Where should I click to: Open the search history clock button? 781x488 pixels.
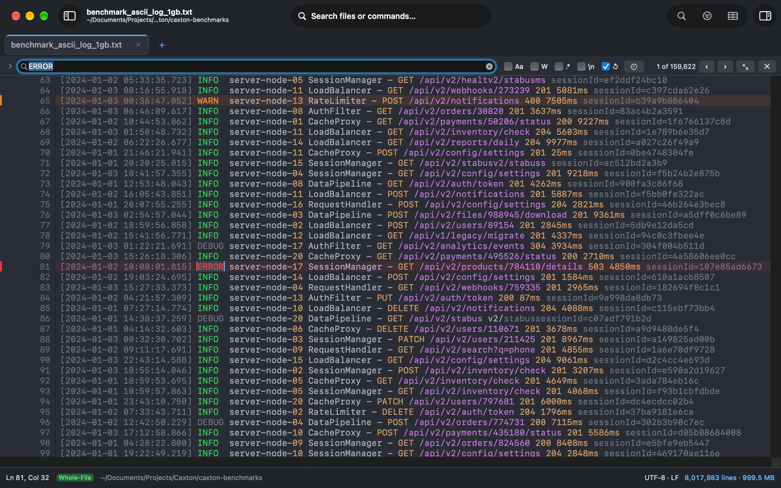pyautogui.click(x=634, y=66)
